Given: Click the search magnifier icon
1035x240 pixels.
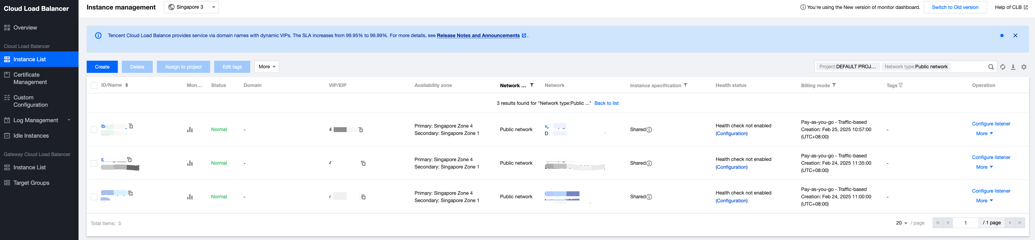Looking at the screenshot, I should (x=991, y=67).
